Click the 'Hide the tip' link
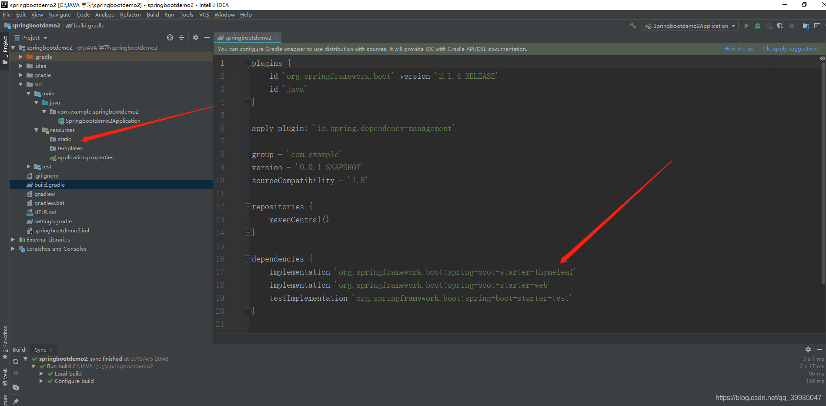The height and width of the screenshot is (406, 826). click(739, 49)
